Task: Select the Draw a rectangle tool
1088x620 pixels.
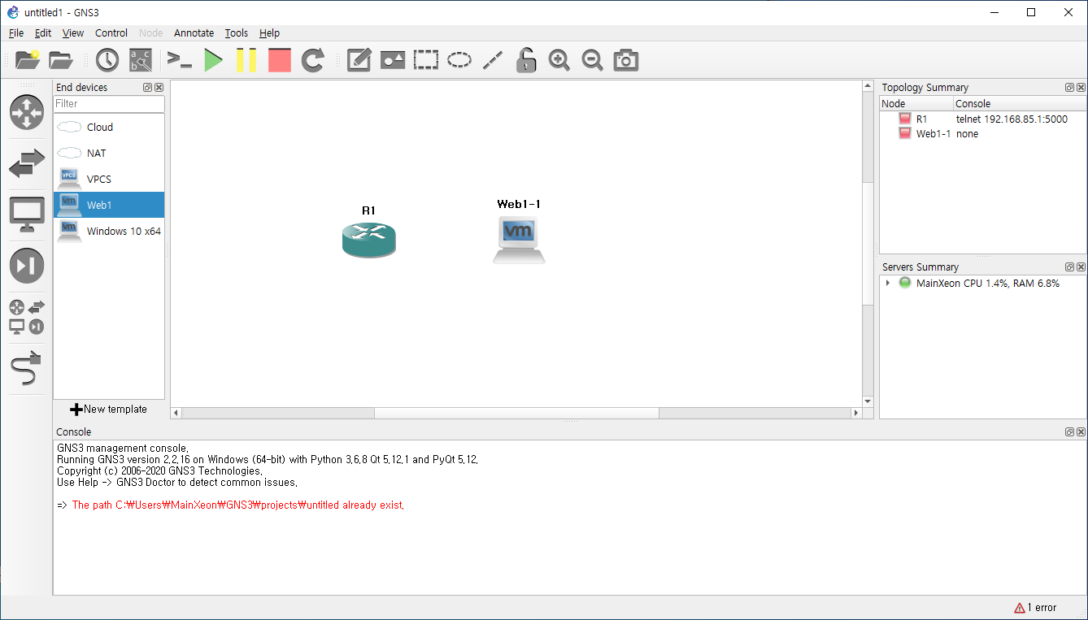Action: [426, 60]
